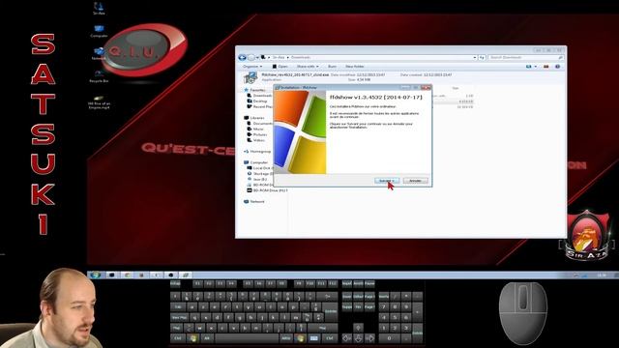Select Favorites in the navigation pane
Screen dimensions: 619x348
click(254, 90)
